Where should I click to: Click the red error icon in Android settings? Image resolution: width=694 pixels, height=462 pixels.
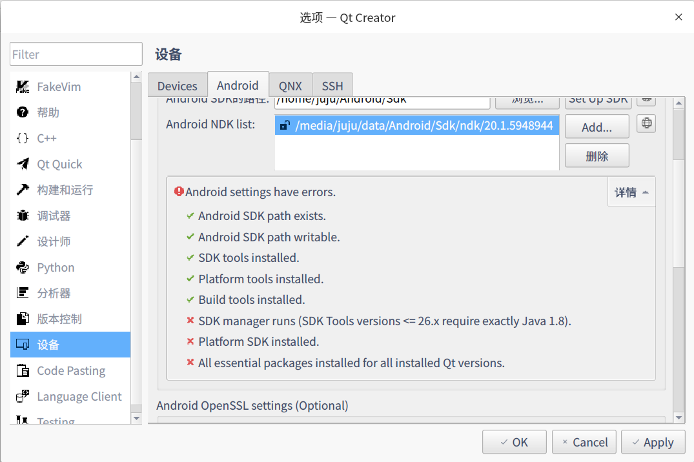179,191
